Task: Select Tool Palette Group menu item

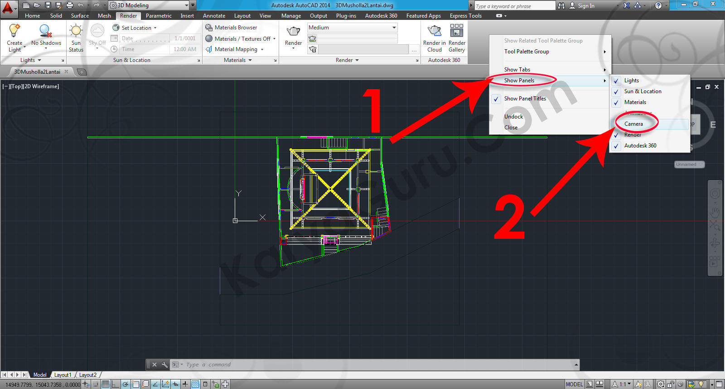Action: tap(527, 52)
